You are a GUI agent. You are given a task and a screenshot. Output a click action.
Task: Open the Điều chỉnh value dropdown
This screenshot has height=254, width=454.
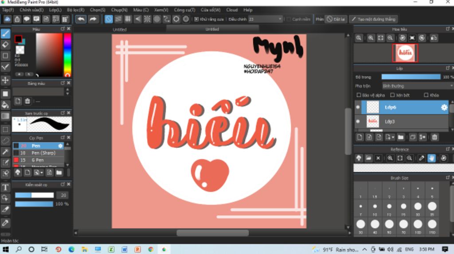click(265, 19)
